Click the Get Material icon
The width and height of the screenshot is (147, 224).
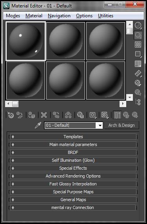[x=11, y=115]
